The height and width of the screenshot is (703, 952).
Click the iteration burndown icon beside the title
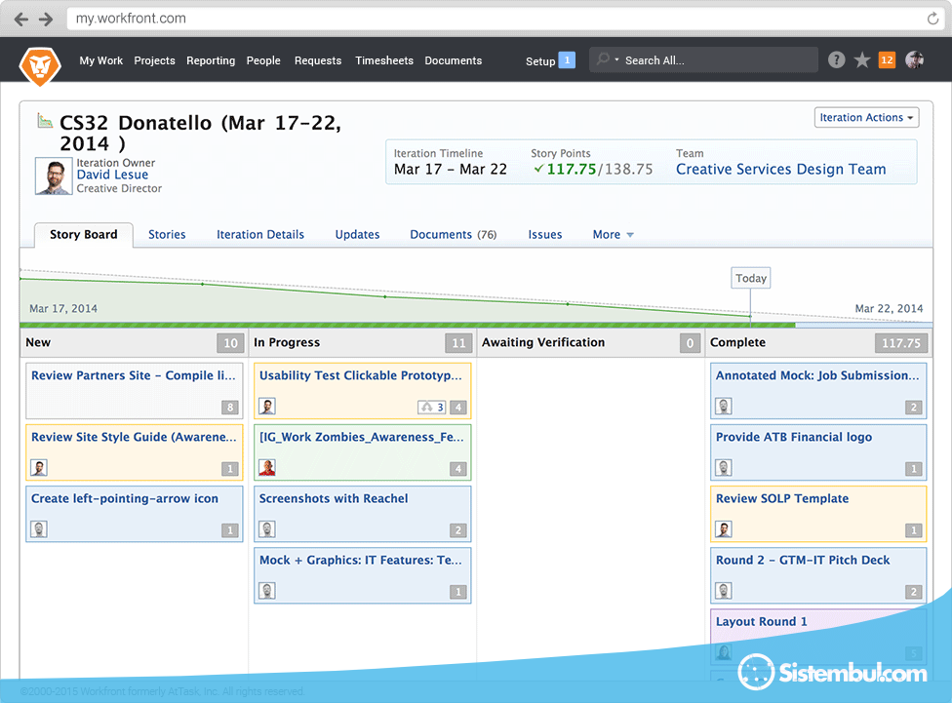pos(45,120)
